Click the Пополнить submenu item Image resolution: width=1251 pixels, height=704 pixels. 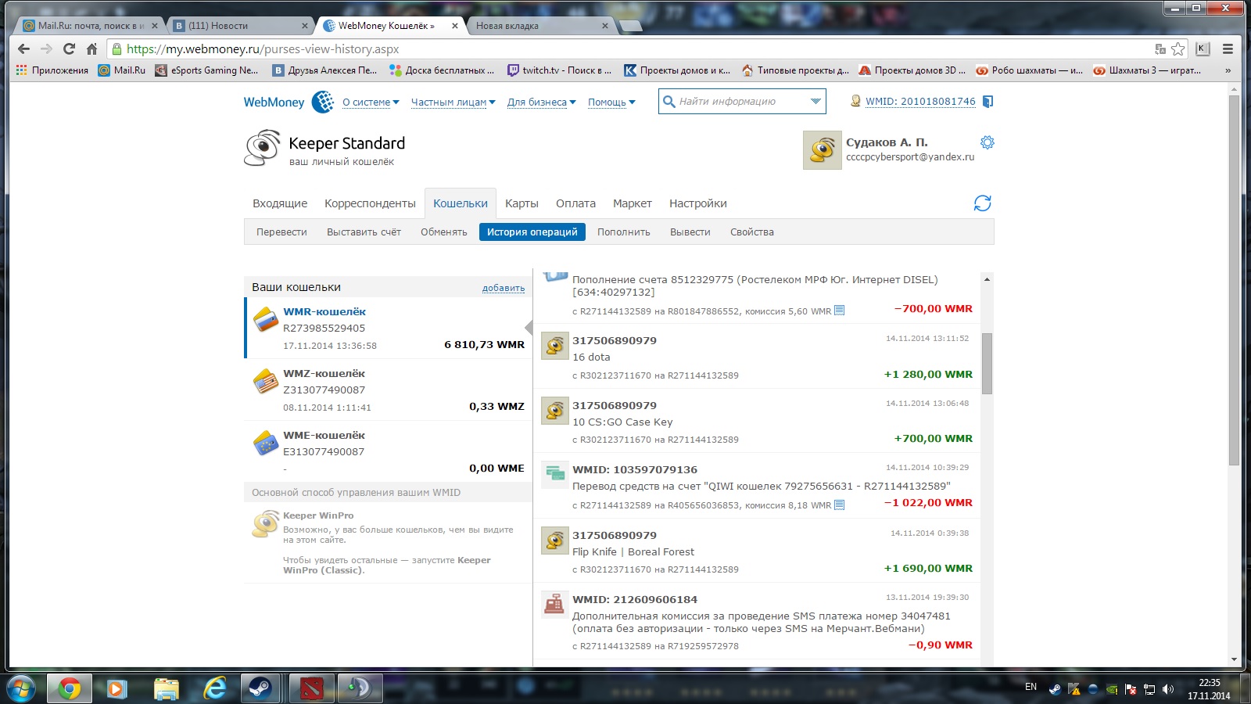pos(624,232)
